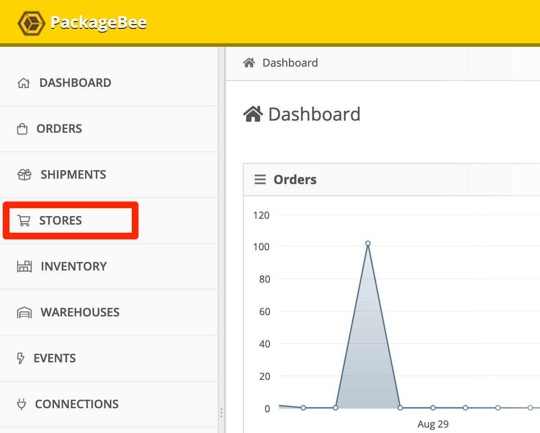Click the Aug 29 axis label on chart

[x=433, y=424]
